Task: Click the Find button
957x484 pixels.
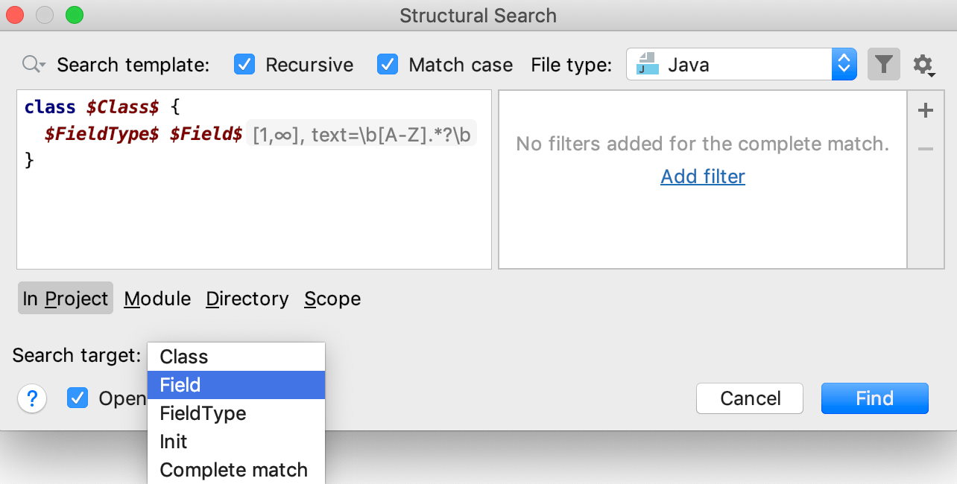Action: click(x=875, y=398)
